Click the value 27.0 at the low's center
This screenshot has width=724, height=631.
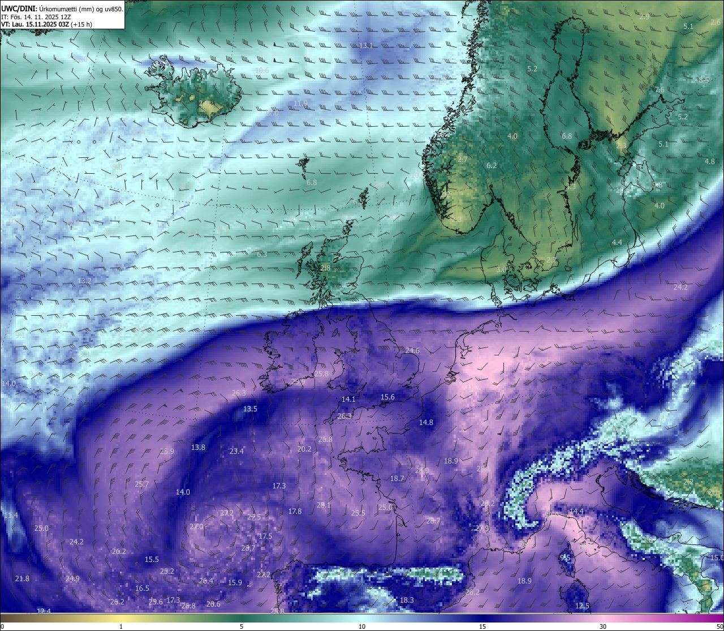196,527
